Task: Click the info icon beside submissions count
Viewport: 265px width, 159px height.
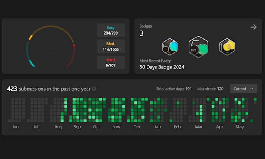Action: pyautogui.click(x=94, y=89)
